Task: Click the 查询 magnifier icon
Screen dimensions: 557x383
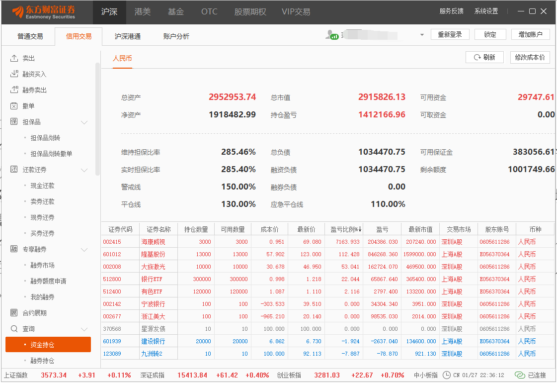Action: (x=14, y=329)
